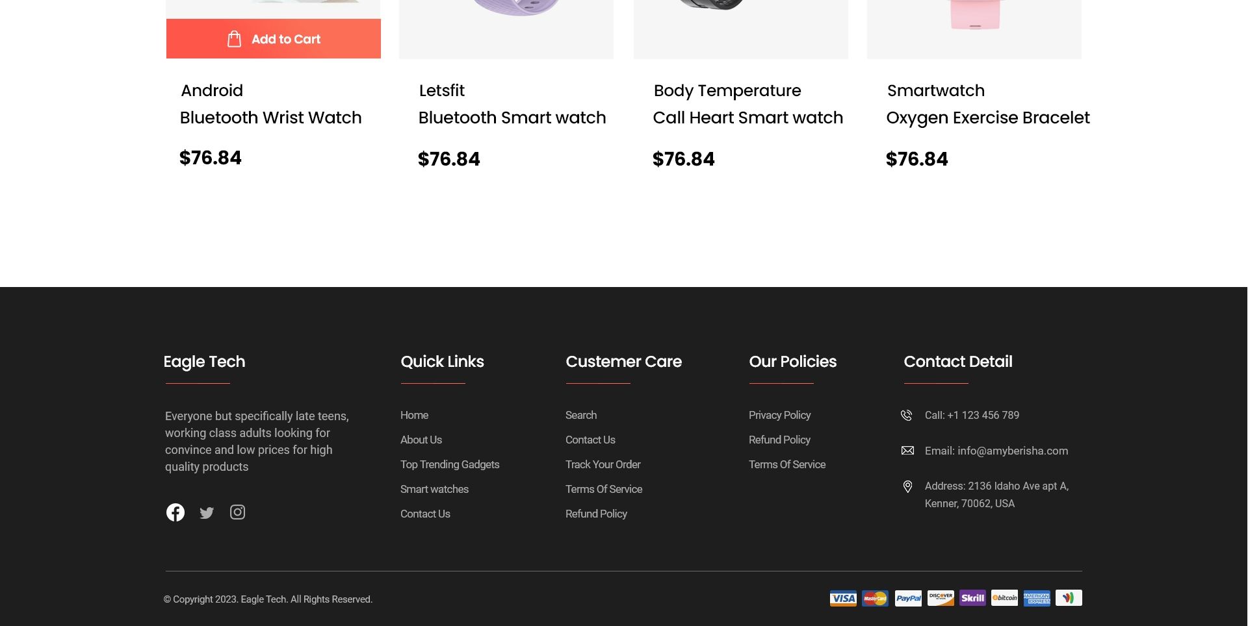This screenshot has width=1248, height=626.
Task: Click the Home link in Quick Links
Action: (414, 415)
